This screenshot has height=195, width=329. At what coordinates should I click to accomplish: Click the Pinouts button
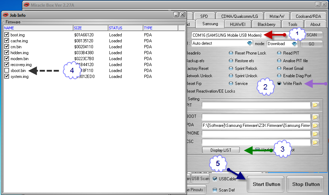tap(196, 189)
